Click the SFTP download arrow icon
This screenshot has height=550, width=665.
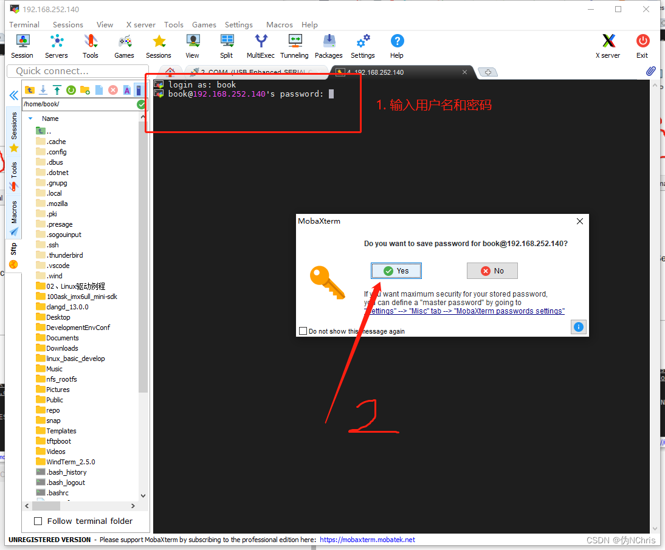43,90
